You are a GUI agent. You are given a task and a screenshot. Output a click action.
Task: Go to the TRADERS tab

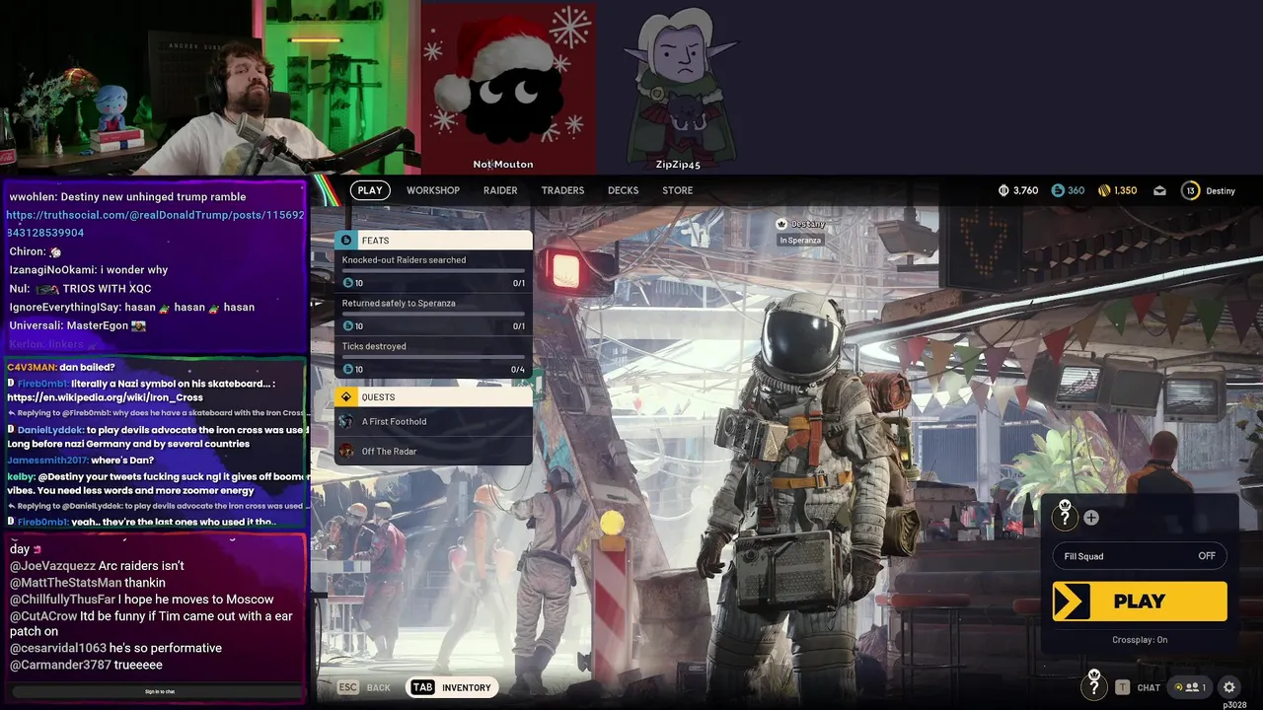pos(562,190)
